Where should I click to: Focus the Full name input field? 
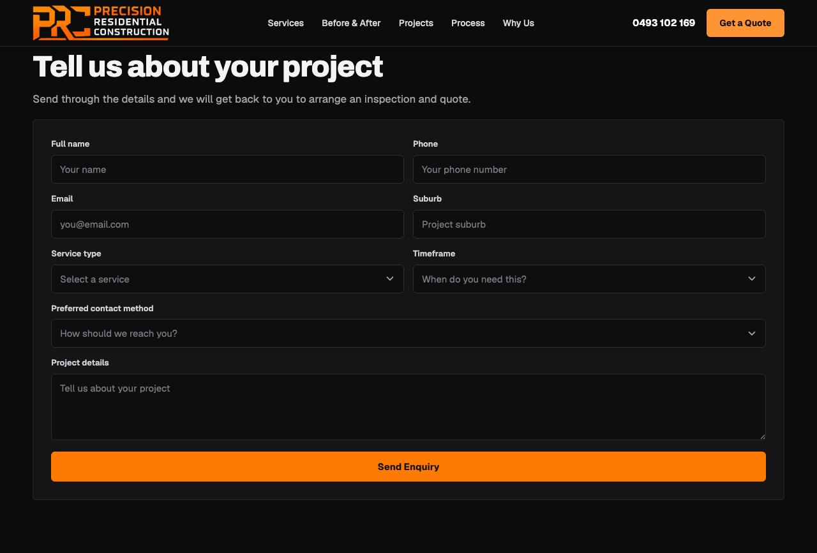coord(227,170)
